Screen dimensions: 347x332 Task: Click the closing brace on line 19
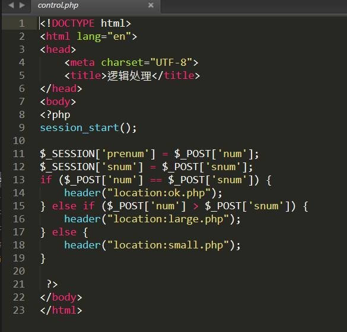(x=43, y=258)
